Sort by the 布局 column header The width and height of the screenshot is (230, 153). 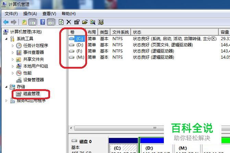coord(92,32)
